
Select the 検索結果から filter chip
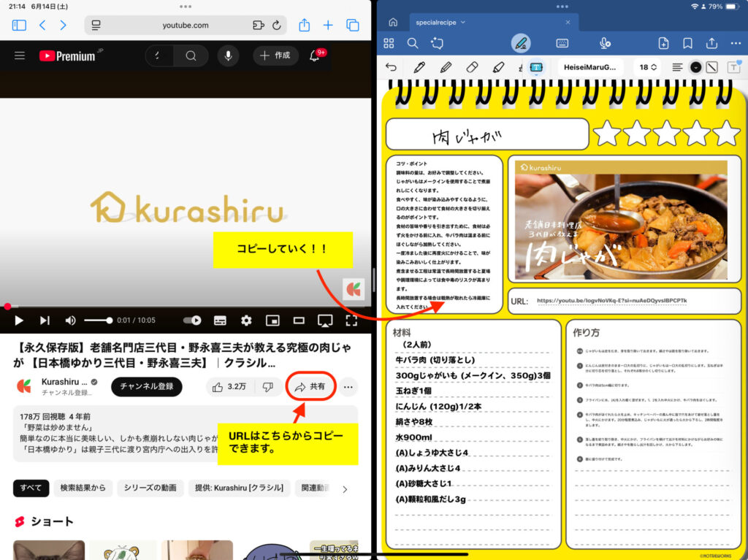click(83, 488)
